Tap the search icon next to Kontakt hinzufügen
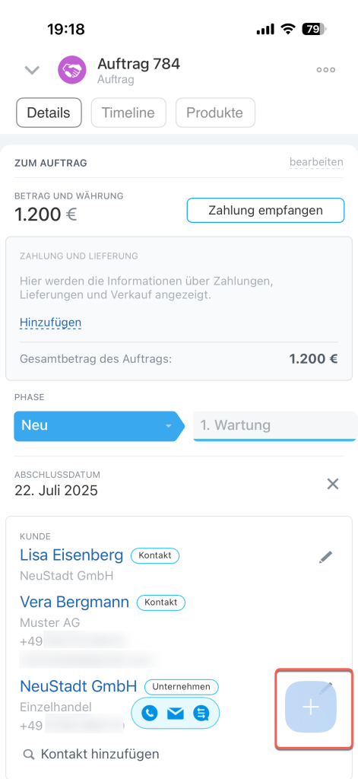The image size is (358, 779). [x=30, y=755]
